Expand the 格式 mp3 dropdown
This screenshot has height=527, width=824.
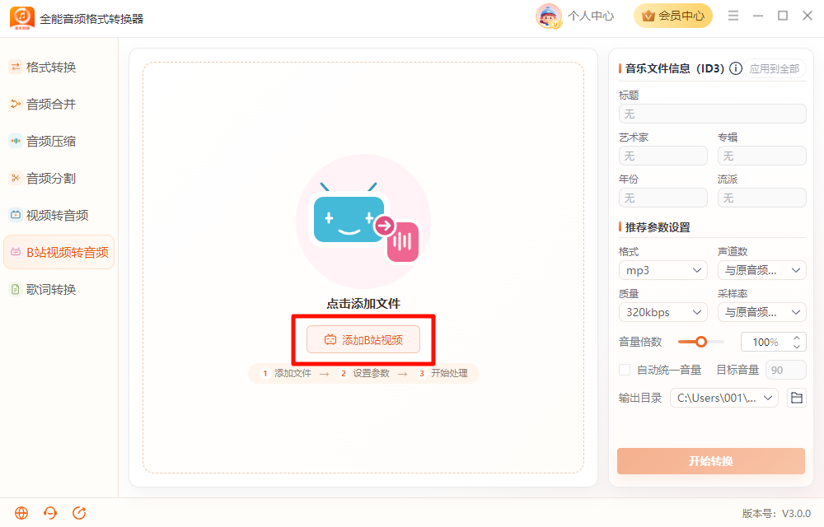(x=663, y=270)
